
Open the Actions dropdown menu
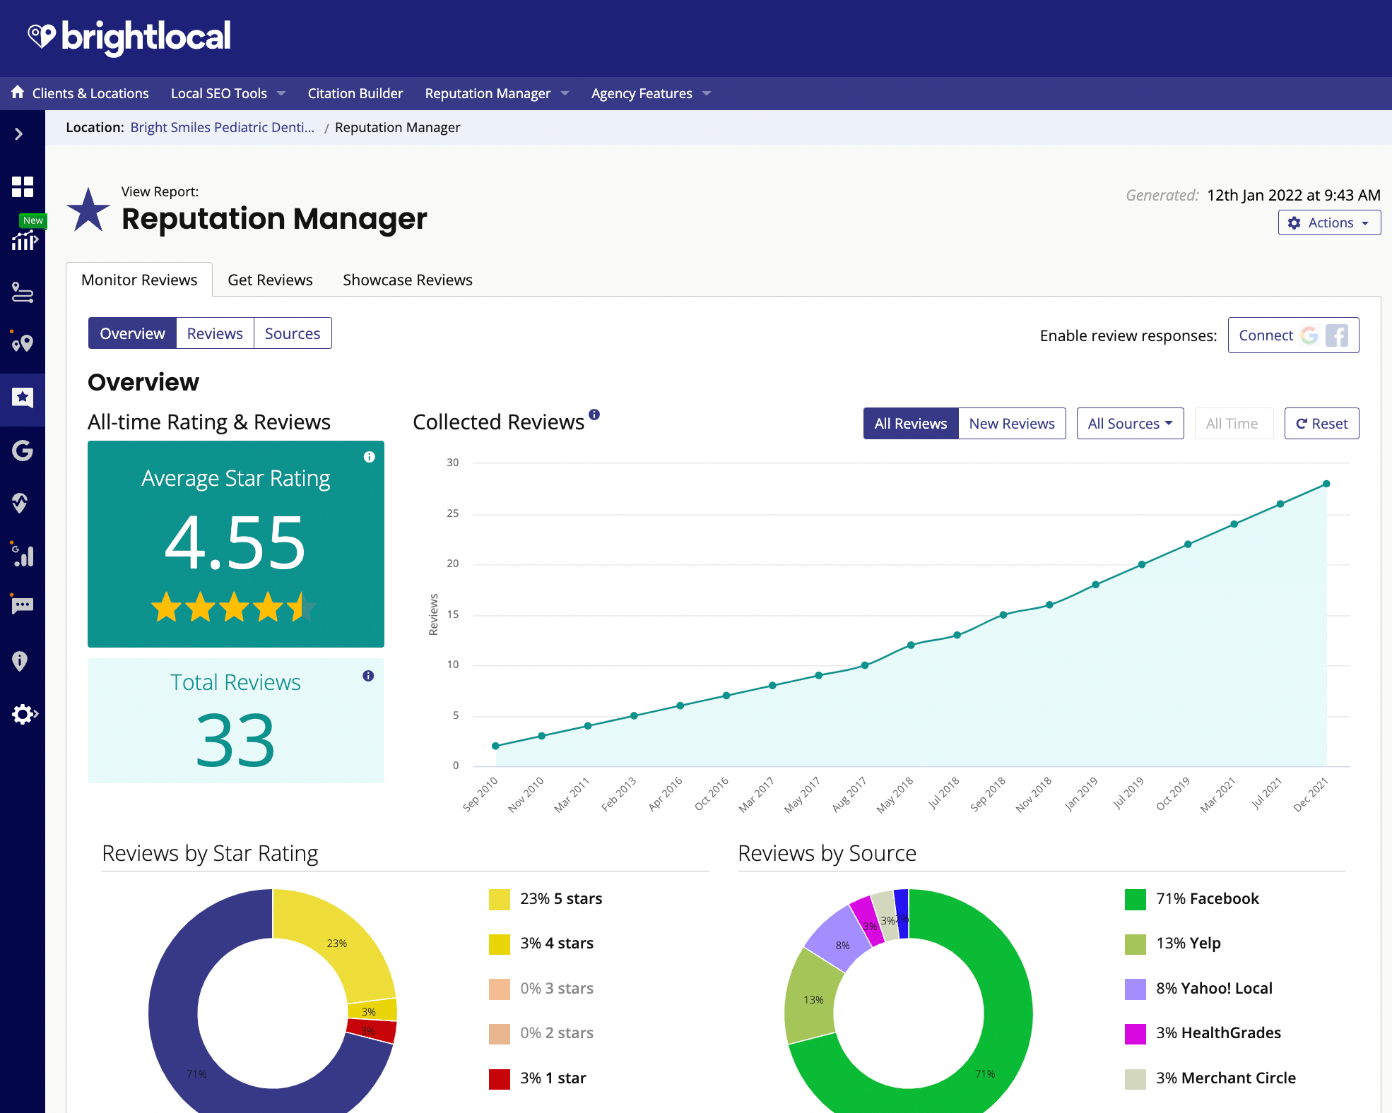(1328, 223)
